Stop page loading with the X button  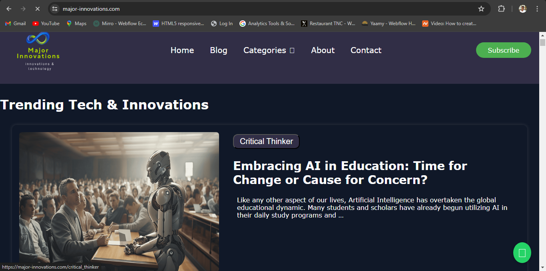point(37,9)
